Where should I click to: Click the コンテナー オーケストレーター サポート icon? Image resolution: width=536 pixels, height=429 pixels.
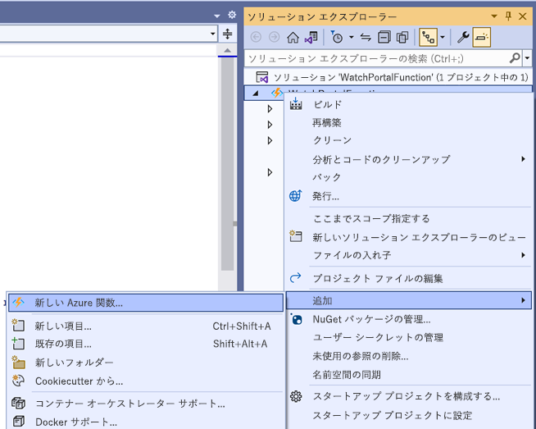click(19, 404)
